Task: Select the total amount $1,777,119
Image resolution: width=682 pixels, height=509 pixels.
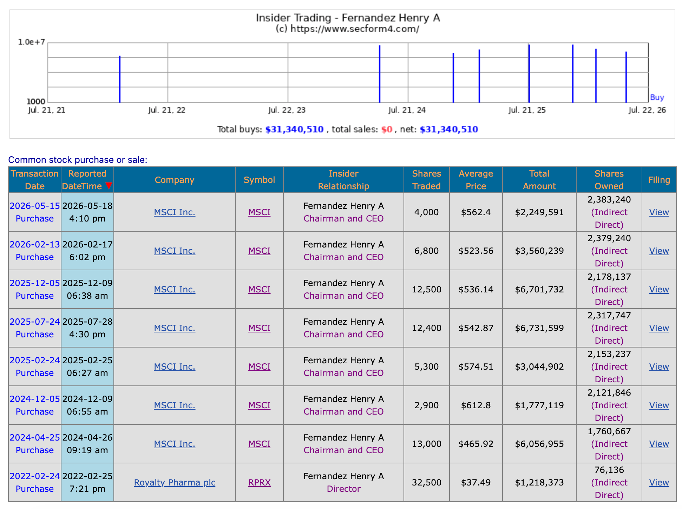Action: pyautogui.click(x=539, y=405)
